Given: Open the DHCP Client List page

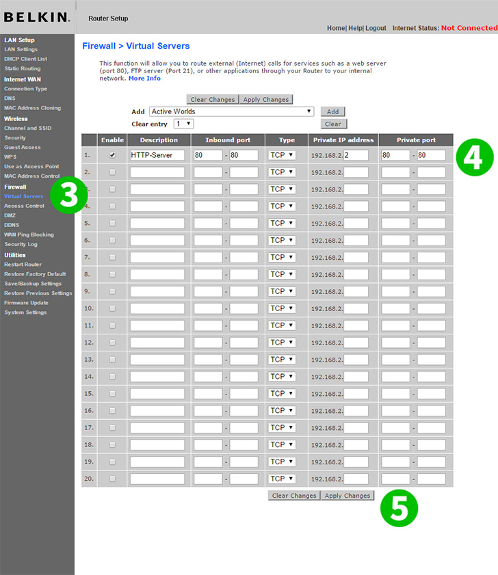Looking at the screenshot, I should [x=25, y=59].
